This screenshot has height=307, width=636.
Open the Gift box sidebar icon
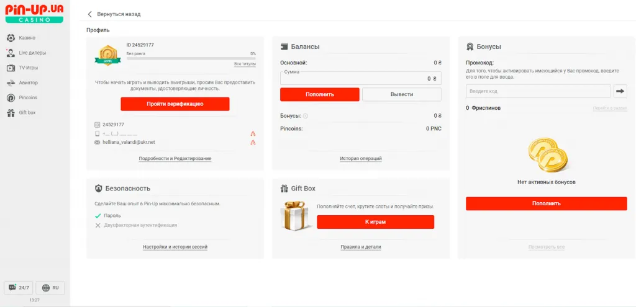[11, 113]
